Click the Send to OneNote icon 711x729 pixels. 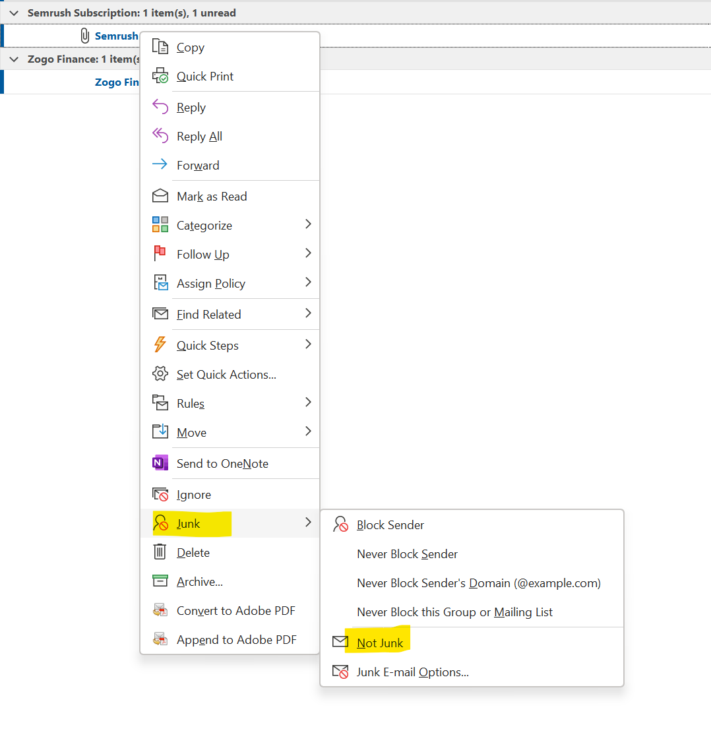click(160, 463)
